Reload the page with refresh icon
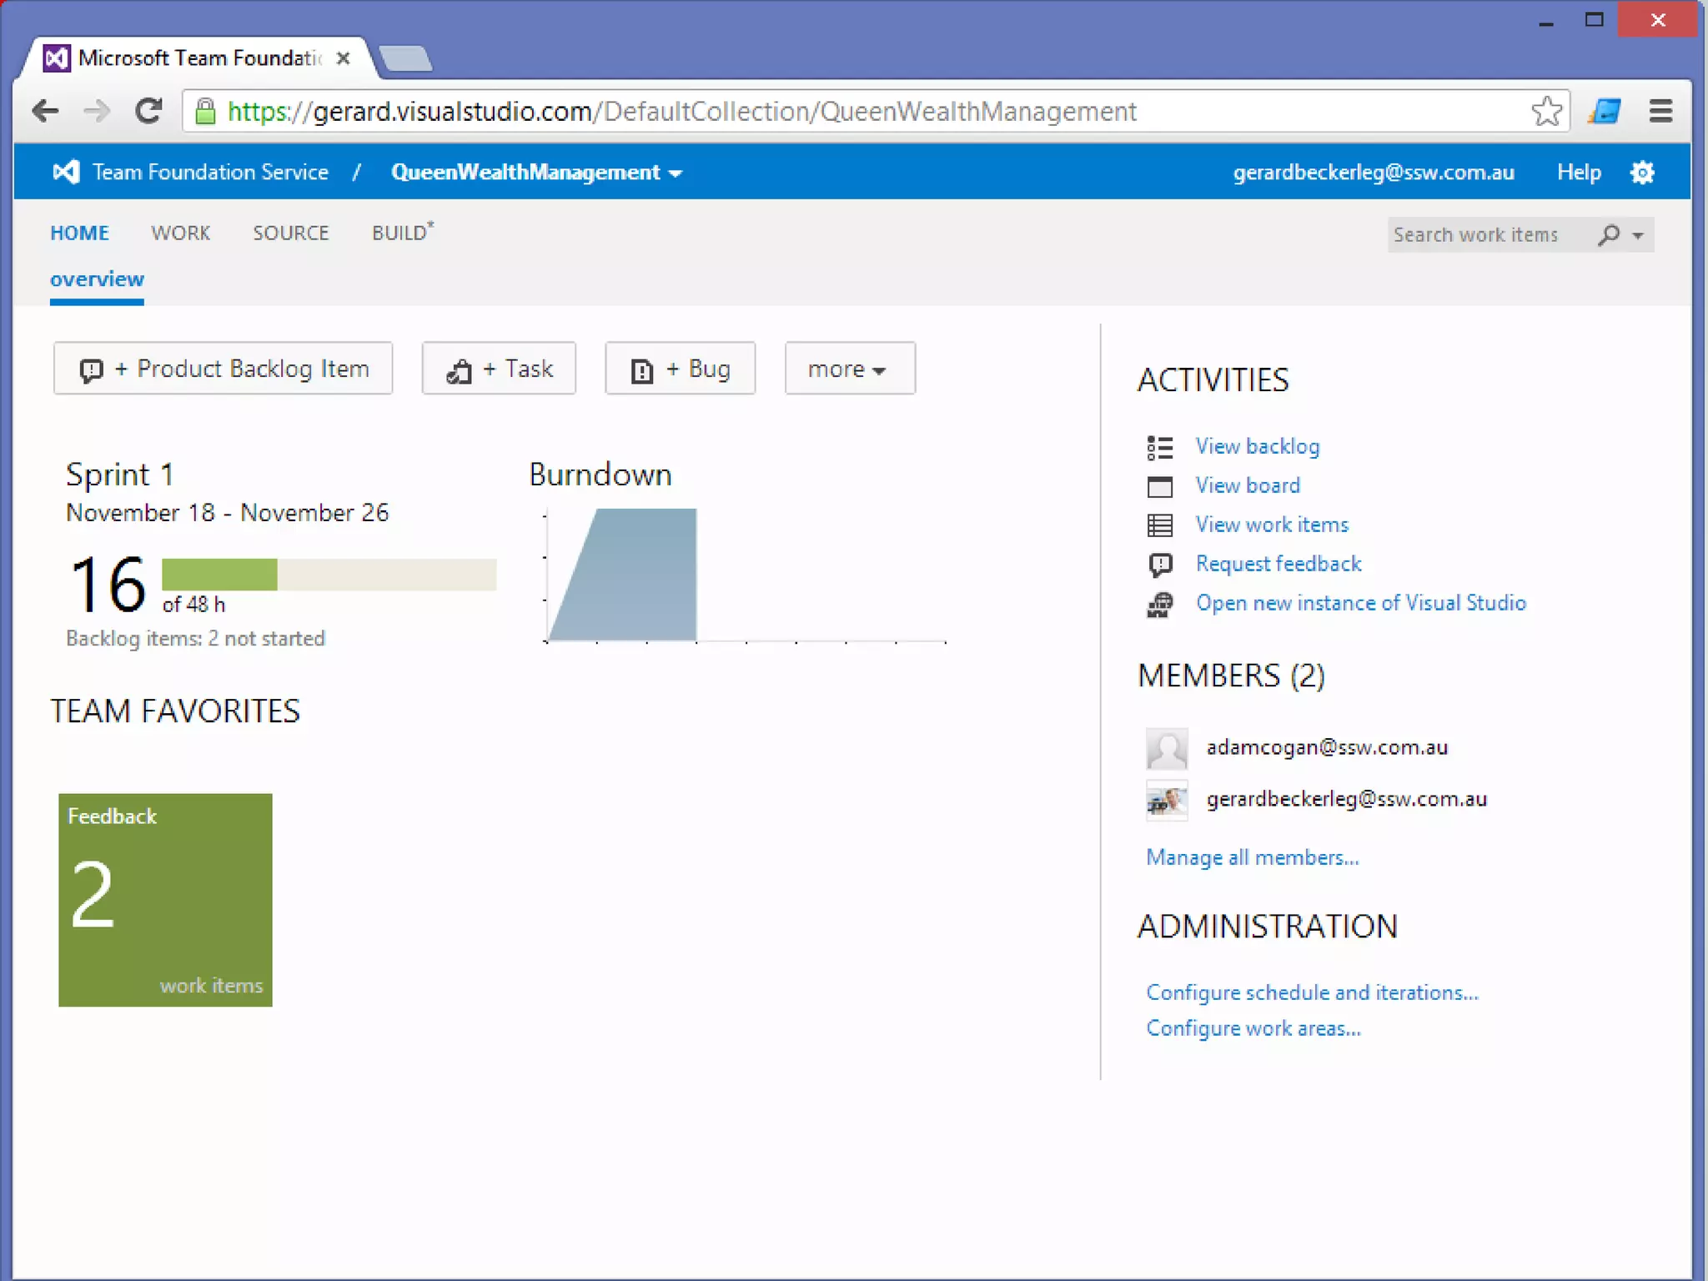Image resolution: width=1708 pixels, height=1281 pixels. point(148,111)
